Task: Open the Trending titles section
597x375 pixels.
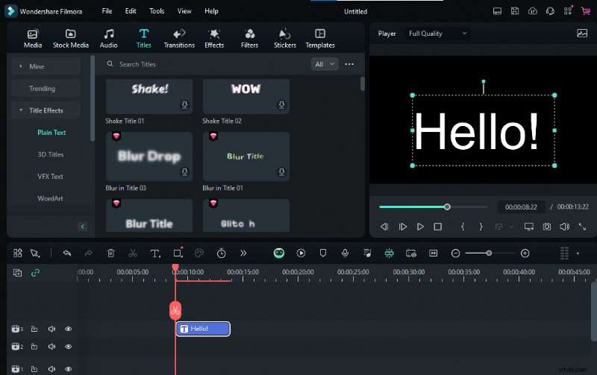Action: click(42, 89)
